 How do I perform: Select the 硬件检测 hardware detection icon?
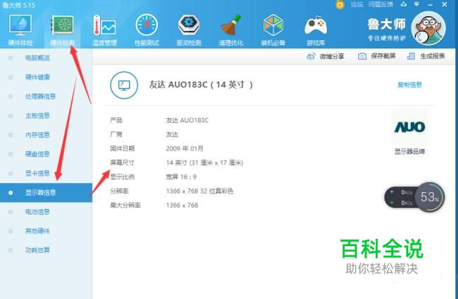pos(63,30)
